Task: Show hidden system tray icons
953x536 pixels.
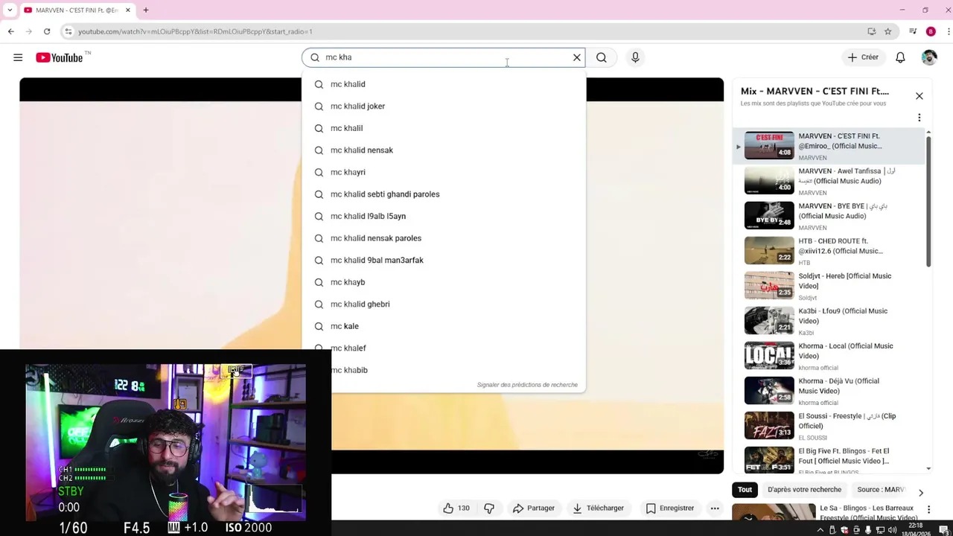Action: [x=820, y=530]
